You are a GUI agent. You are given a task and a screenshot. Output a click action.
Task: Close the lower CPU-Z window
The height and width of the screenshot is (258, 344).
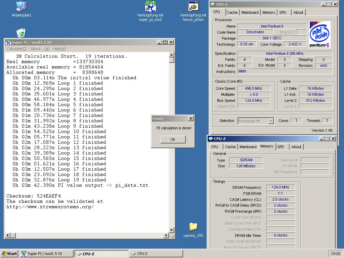333,139
